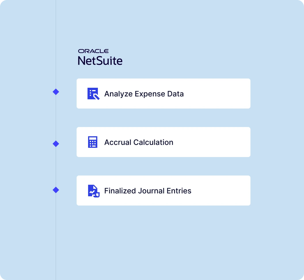Click the timeline line between first and second markers
304x280 pixels.
coord(56,118)
